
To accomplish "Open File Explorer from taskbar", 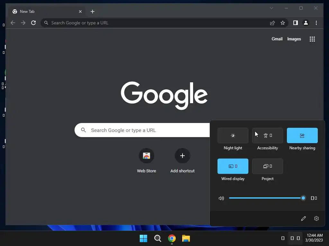I will click(186, 238).
